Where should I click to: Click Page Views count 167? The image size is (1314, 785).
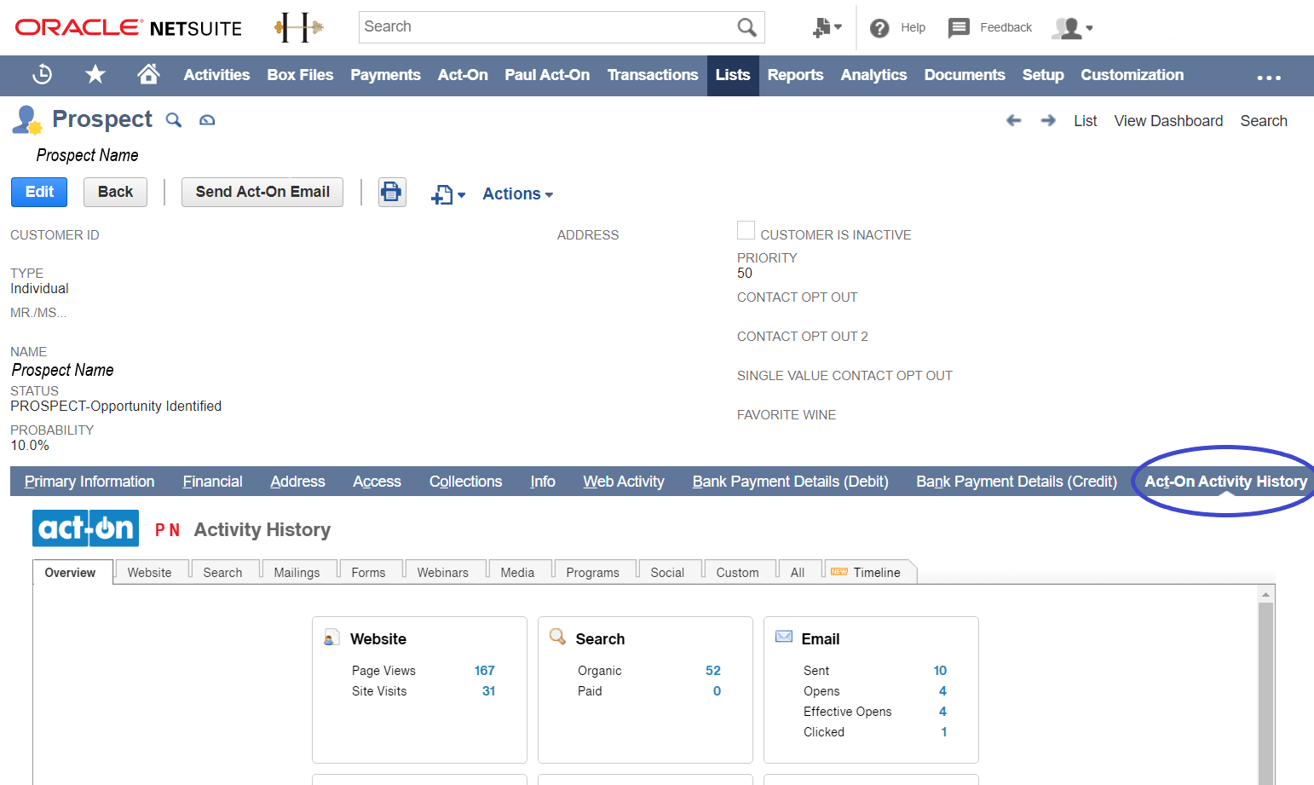(x=484, y=671)
